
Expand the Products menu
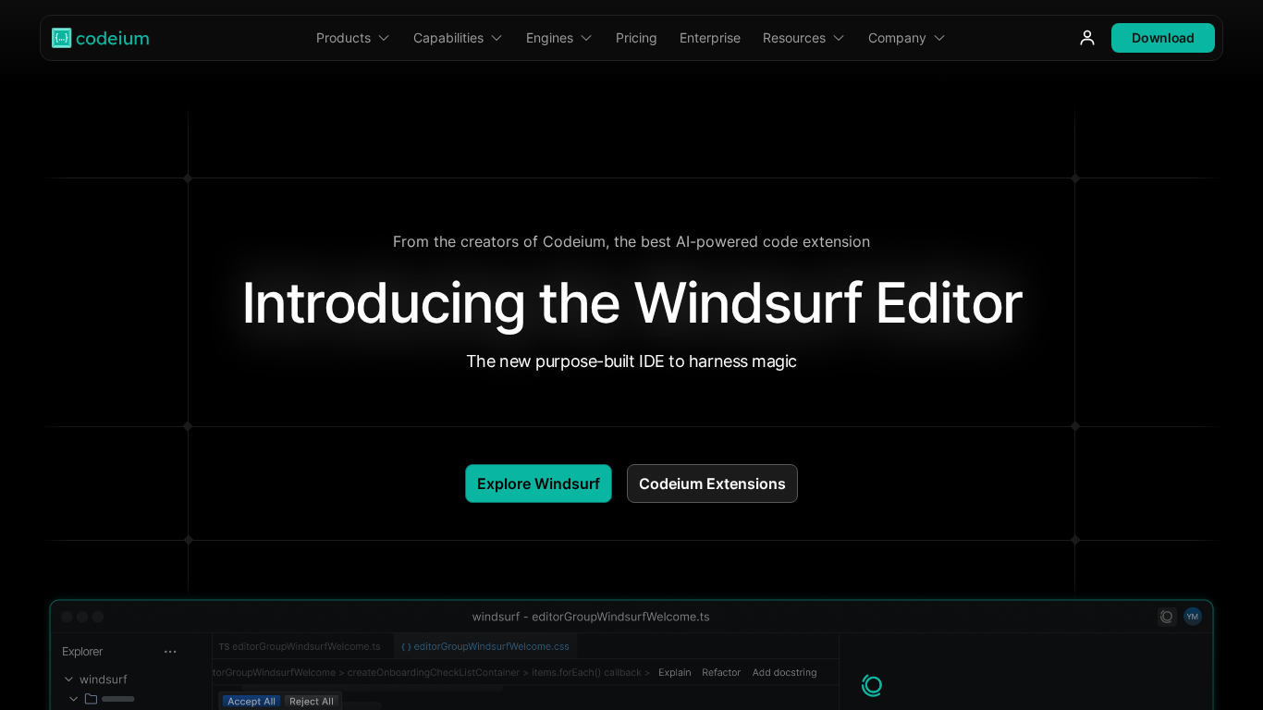pyautogui.click(x=353, y=38)
